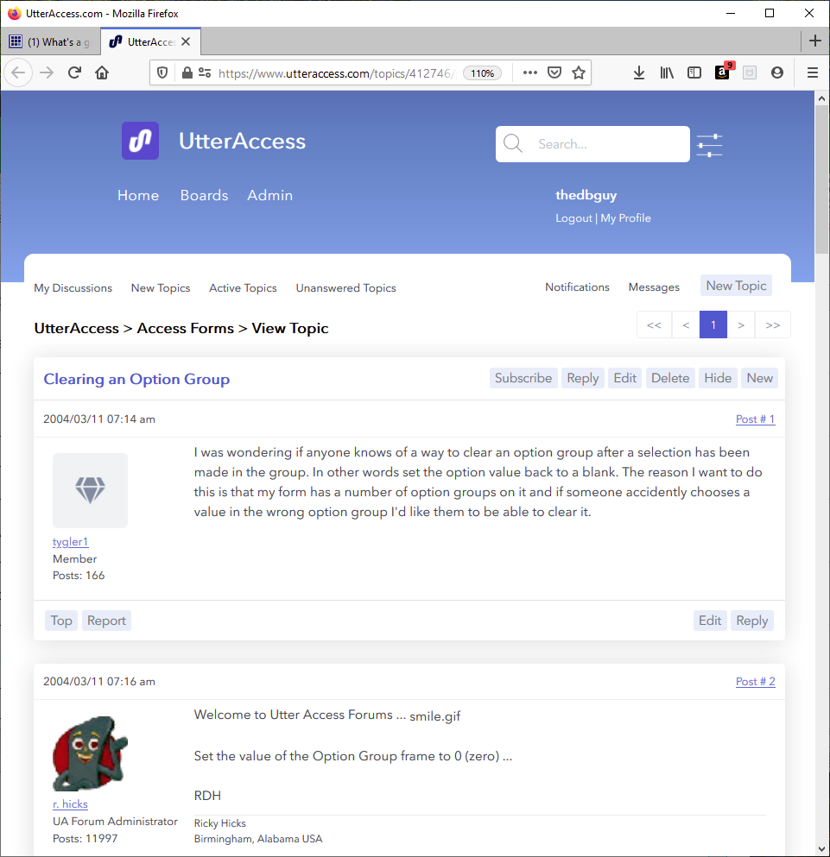Click the thedbguy username

point(586,195)
